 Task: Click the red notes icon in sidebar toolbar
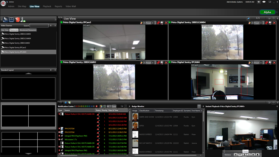18,19
